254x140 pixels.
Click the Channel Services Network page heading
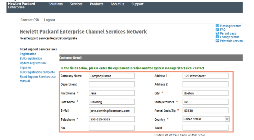tap(83, 32)
